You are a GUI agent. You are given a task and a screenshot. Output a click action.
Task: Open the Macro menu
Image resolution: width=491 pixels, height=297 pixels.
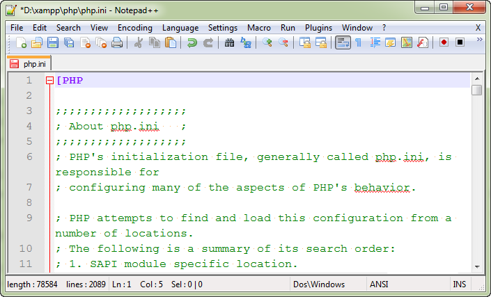click(x=258, y=28)
